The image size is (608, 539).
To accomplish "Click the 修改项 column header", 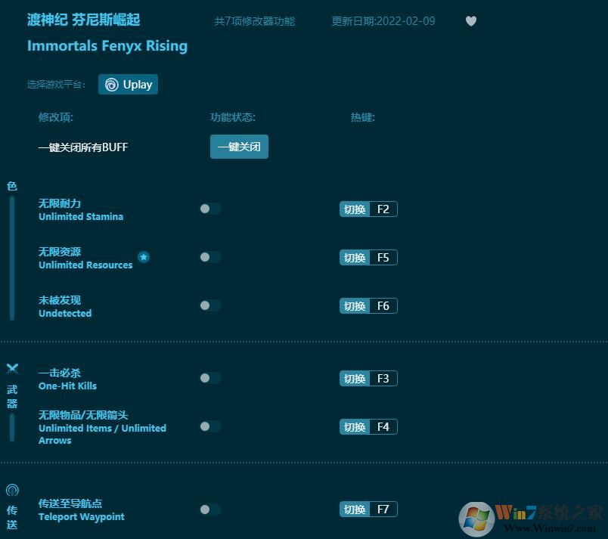I will click(x=56, y=117).
